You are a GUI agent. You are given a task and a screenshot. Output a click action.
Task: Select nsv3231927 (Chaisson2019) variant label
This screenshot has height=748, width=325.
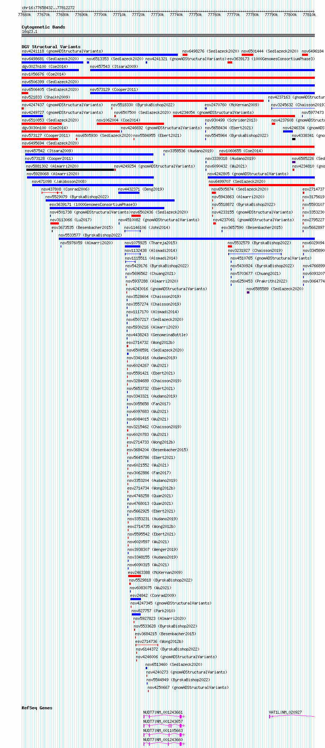(255, 250)
